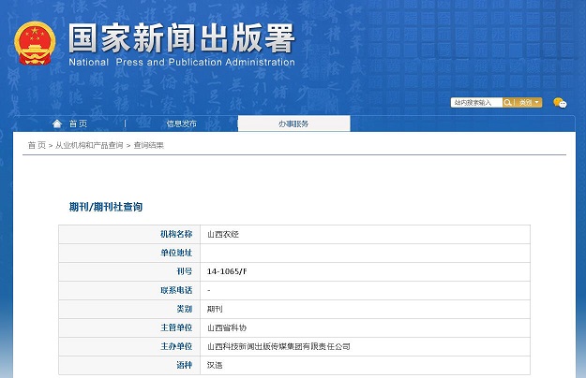
Task: Open the 信息发布 navigation tab
Action: [182, 124]
